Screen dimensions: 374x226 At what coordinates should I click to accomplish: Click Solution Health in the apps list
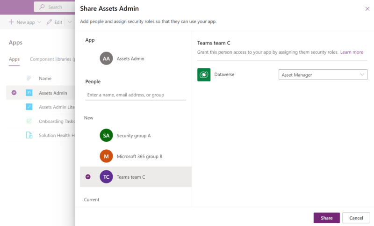tap(57, 135)
